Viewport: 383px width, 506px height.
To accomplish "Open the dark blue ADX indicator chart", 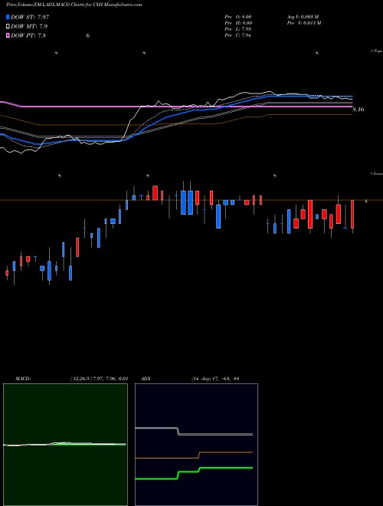I will [197, 445].
